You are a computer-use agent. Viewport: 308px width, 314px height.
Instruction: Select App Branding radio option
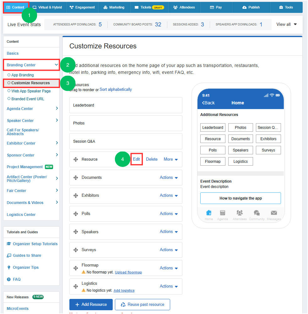click(9, 75)
